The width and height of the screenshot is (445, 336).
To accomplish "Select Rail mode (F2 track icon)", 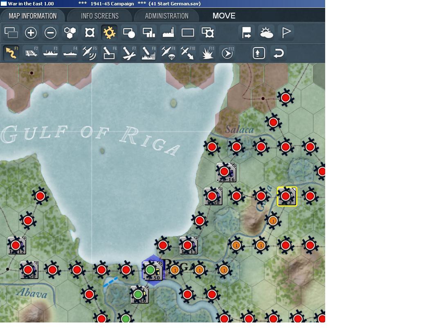I will click(31, 53).
